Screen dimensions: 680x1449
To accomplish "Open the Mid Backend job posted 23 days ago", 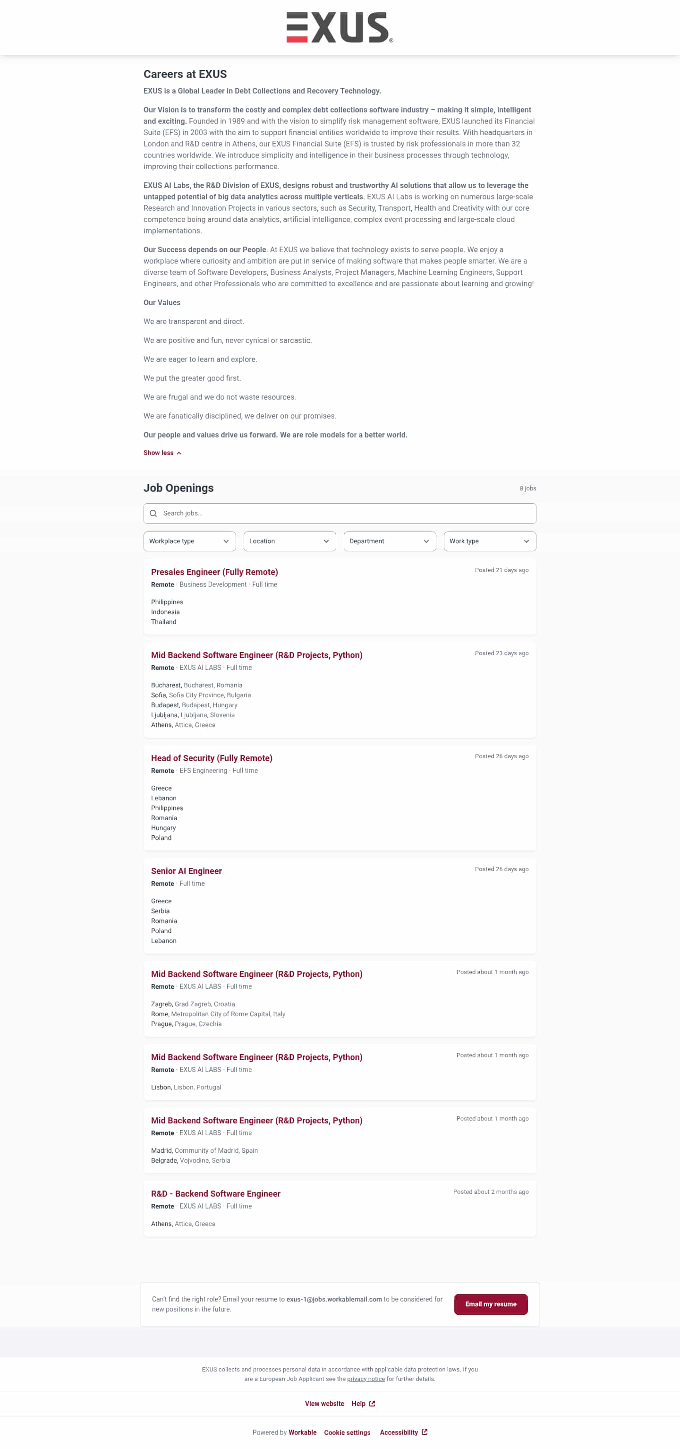I will (x=256, y=655).
